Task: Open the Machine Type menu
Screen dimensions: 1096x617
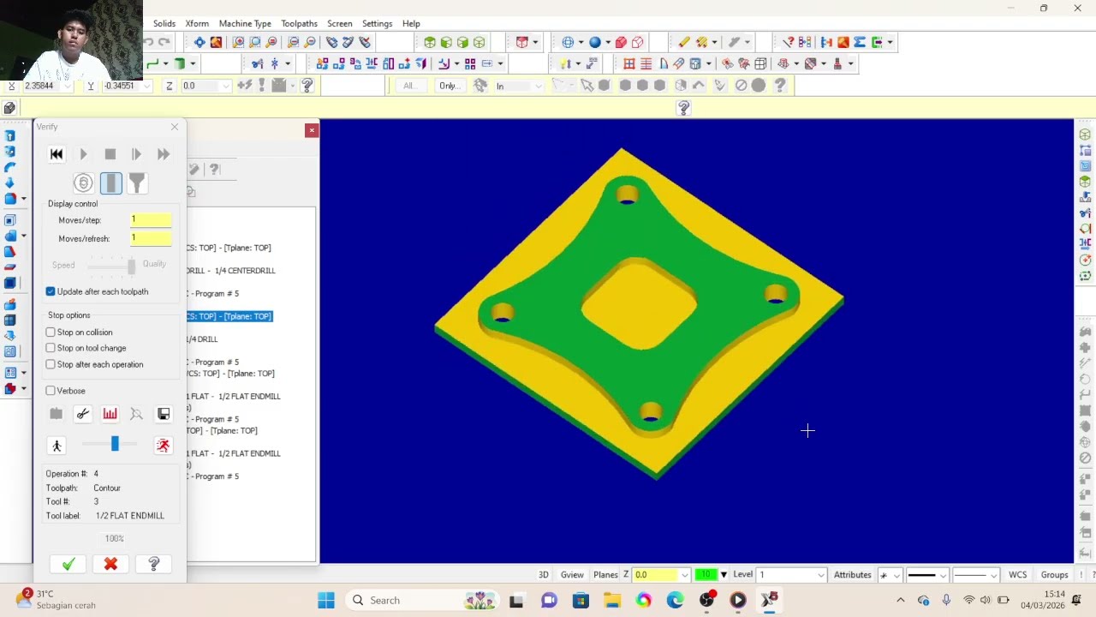Action: coord(245,23)
